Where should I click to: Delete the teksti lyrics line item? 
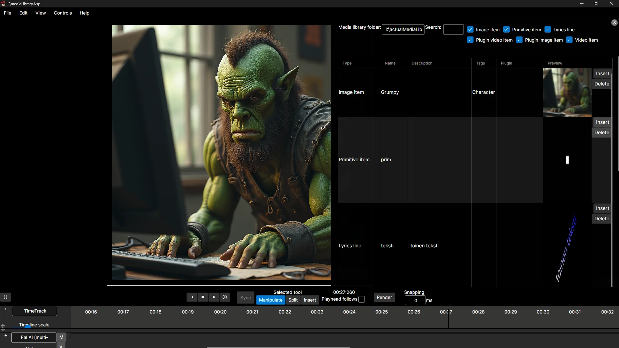coord(602,219)
